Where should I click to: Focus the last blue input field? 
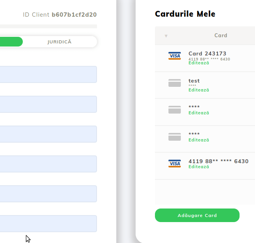click(48, 224)
